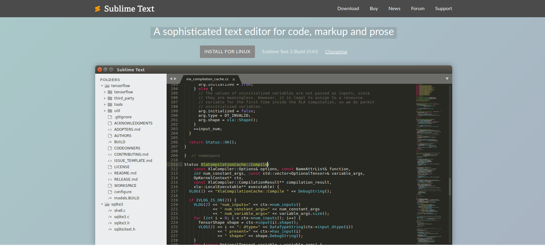
Task: Click "return Status::OK();" on line 206
Action: (213, 142)
